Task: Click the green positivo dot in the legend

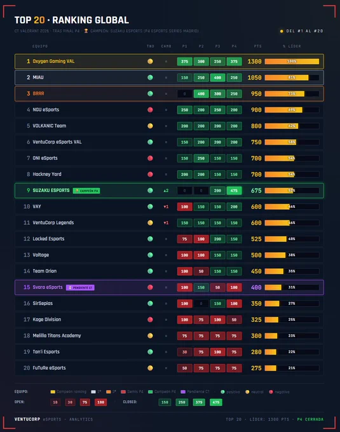Action: coord(222,392)
